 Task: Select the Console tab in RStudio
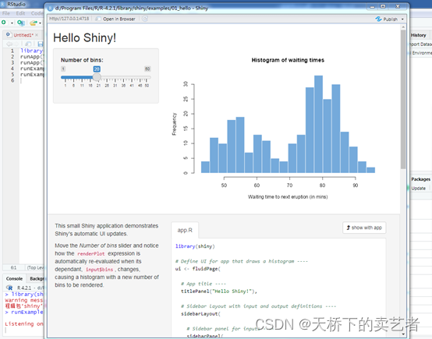click(x=14, y=279)
